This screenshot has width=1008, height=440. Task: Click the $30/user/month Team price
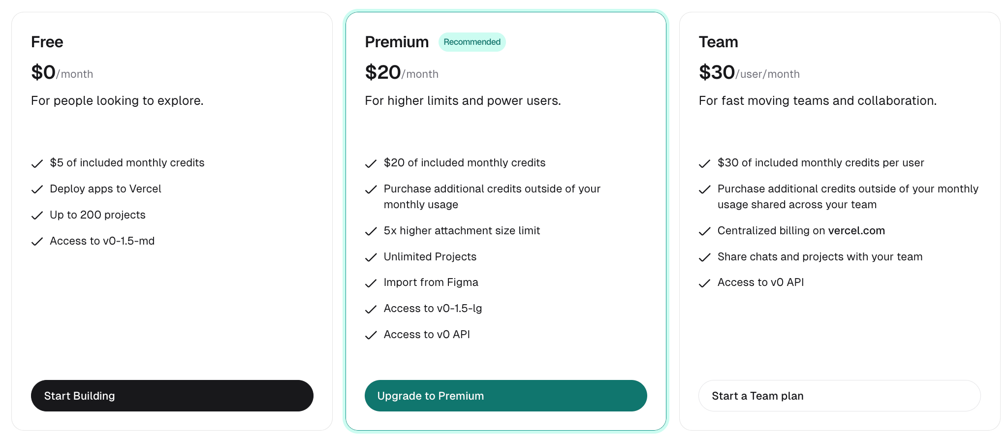(749, 73)
